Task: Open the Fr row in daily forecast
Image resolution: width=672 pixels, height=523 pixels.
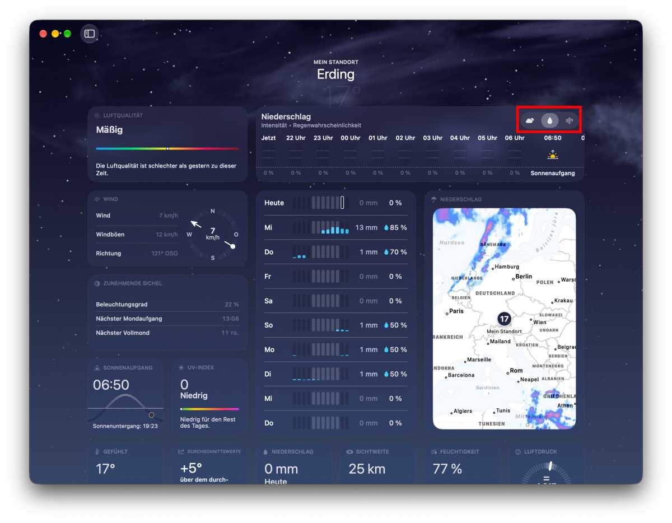Action: pyautogui.click(x=336, y=276)
